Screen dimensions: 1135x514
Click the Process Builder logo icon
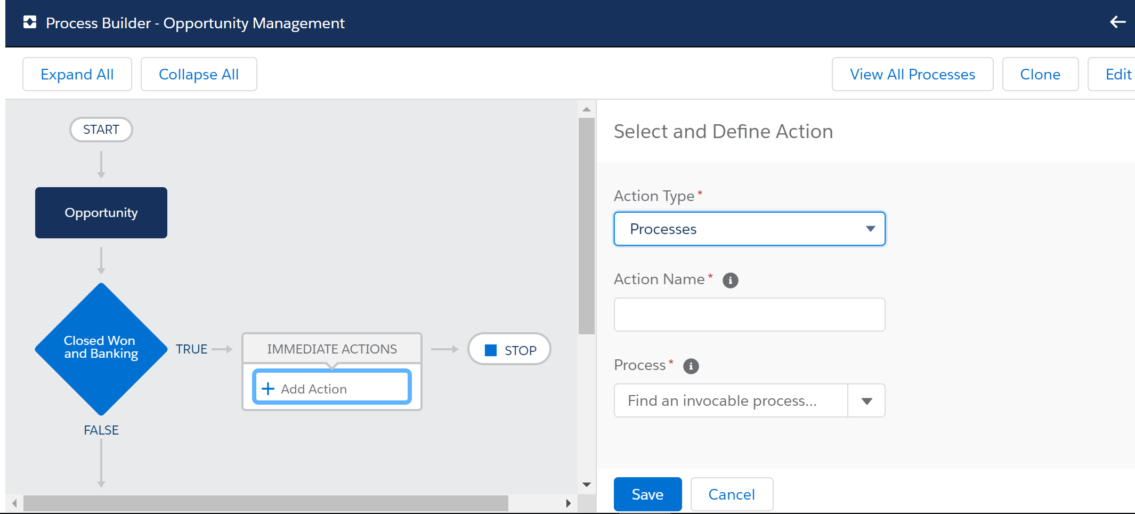pyautogui.click(x=30, y=22)
